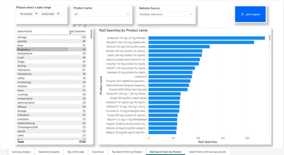Open the Summary Analysis tab
Image resolution: width=284 pixels, height=155 pixels.
click(21, 152)
